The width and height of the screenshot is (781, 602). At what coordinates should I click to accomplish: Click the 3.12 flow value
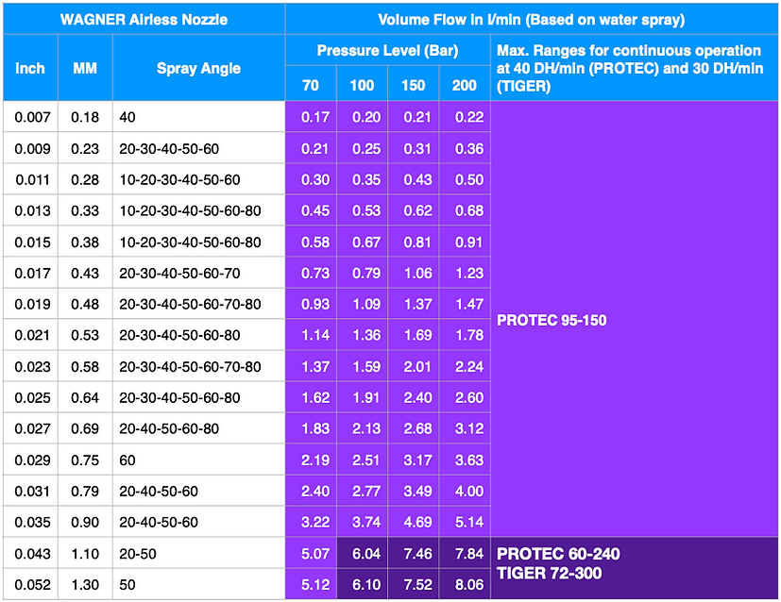coord(465,428)
